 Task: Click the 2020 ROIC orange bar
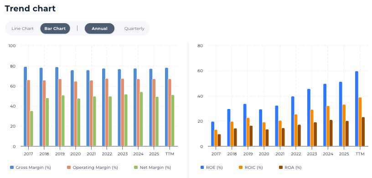(x=264, y=134)
